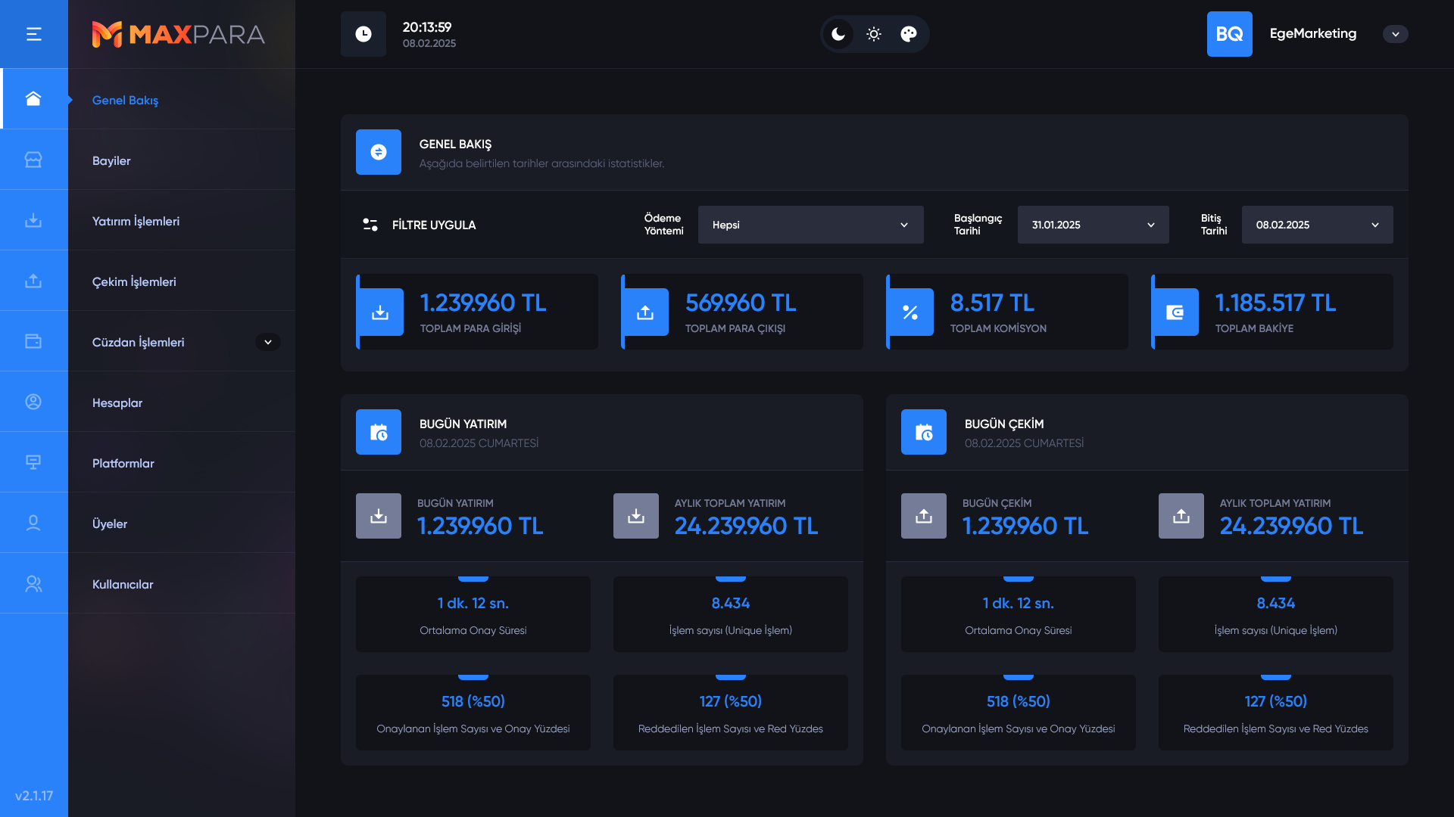Toggle the color palette theme option
Viewport: 1454px width, 817px height.
[909, 34]
